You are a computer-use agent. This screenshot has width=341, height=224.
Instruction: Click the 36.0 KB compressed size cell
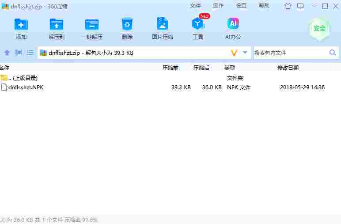(212, 87)
